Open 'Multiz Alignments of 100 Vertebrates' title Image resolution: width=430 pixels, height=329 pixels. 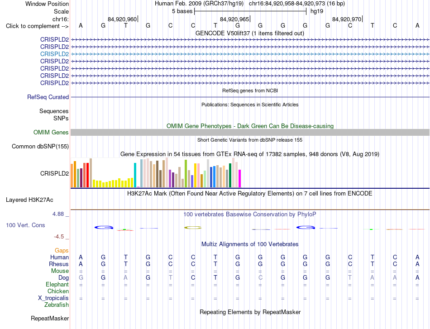250,244
